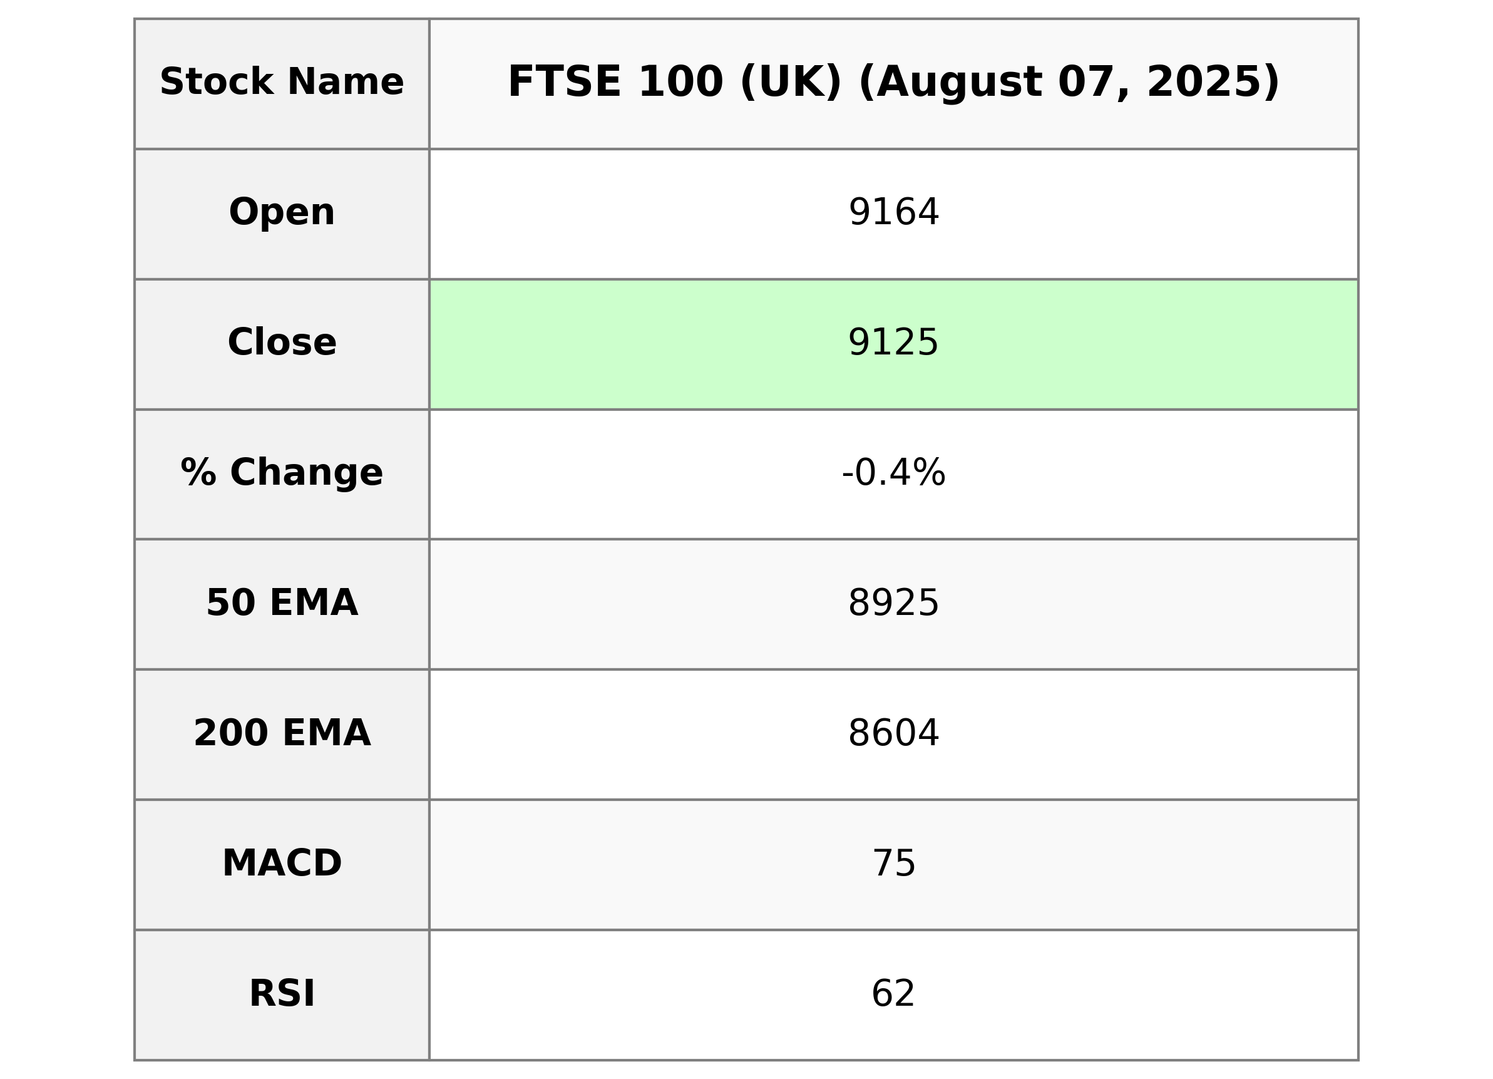Select the MACD row label
1493x1079 pixels.
point(282,864)
